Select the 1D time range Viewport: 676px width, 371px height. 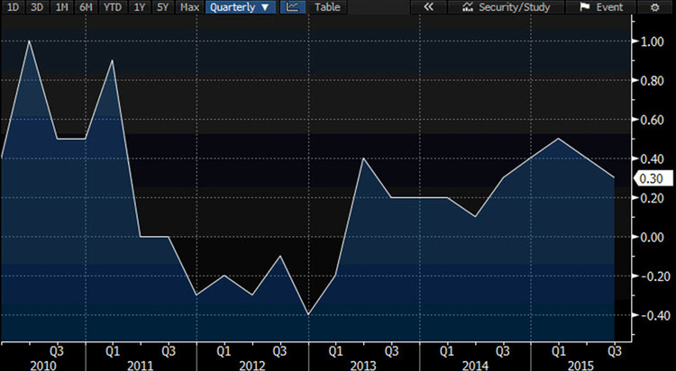(x=13, y=7)
